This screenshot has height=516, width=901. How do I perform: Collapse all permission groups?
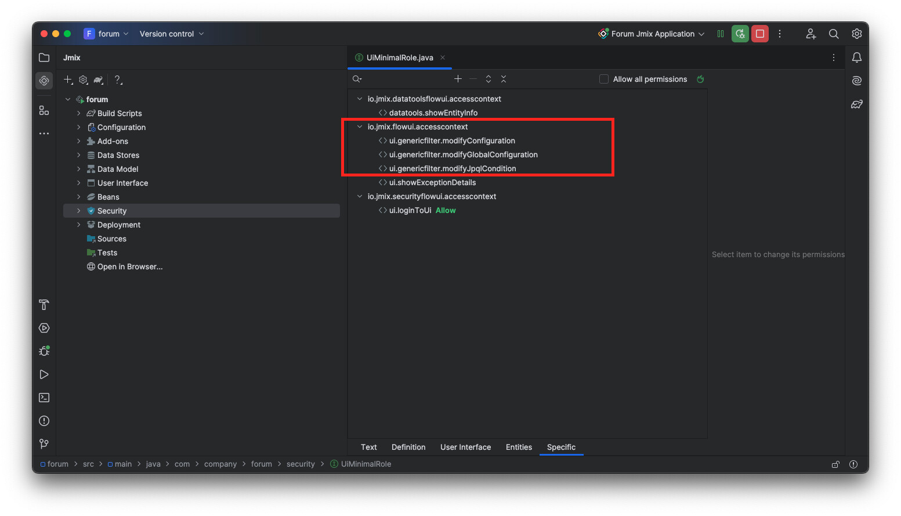pyautogui.click(x=504, y=79)
